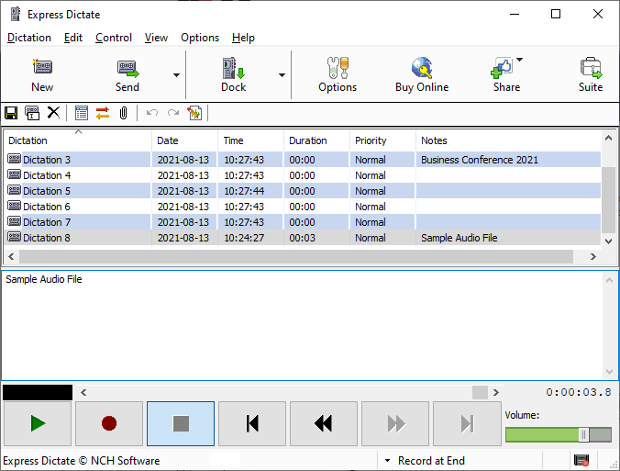
Task: Click the save floppy disk icon
Action: point(11,113)
